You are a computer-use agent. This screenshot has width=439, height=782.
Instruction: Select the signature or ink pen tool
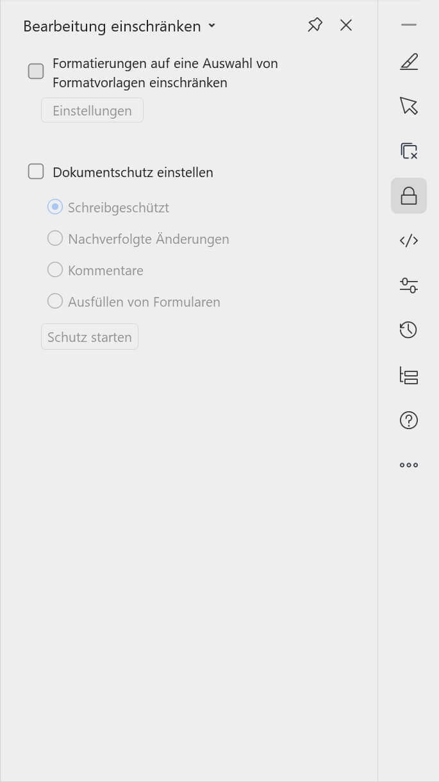[x=408, y=61]
